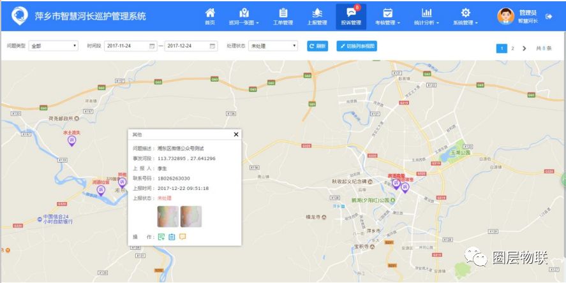Open calendar icon of end date
This screenshot has height=283, width=566.
click(212, 46)
